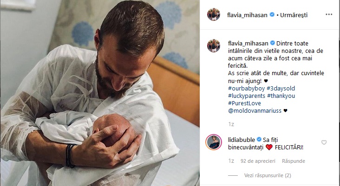Open flavia_mihasan's profile picture in the header
340x186 pixels.
[x=214, y=14]
